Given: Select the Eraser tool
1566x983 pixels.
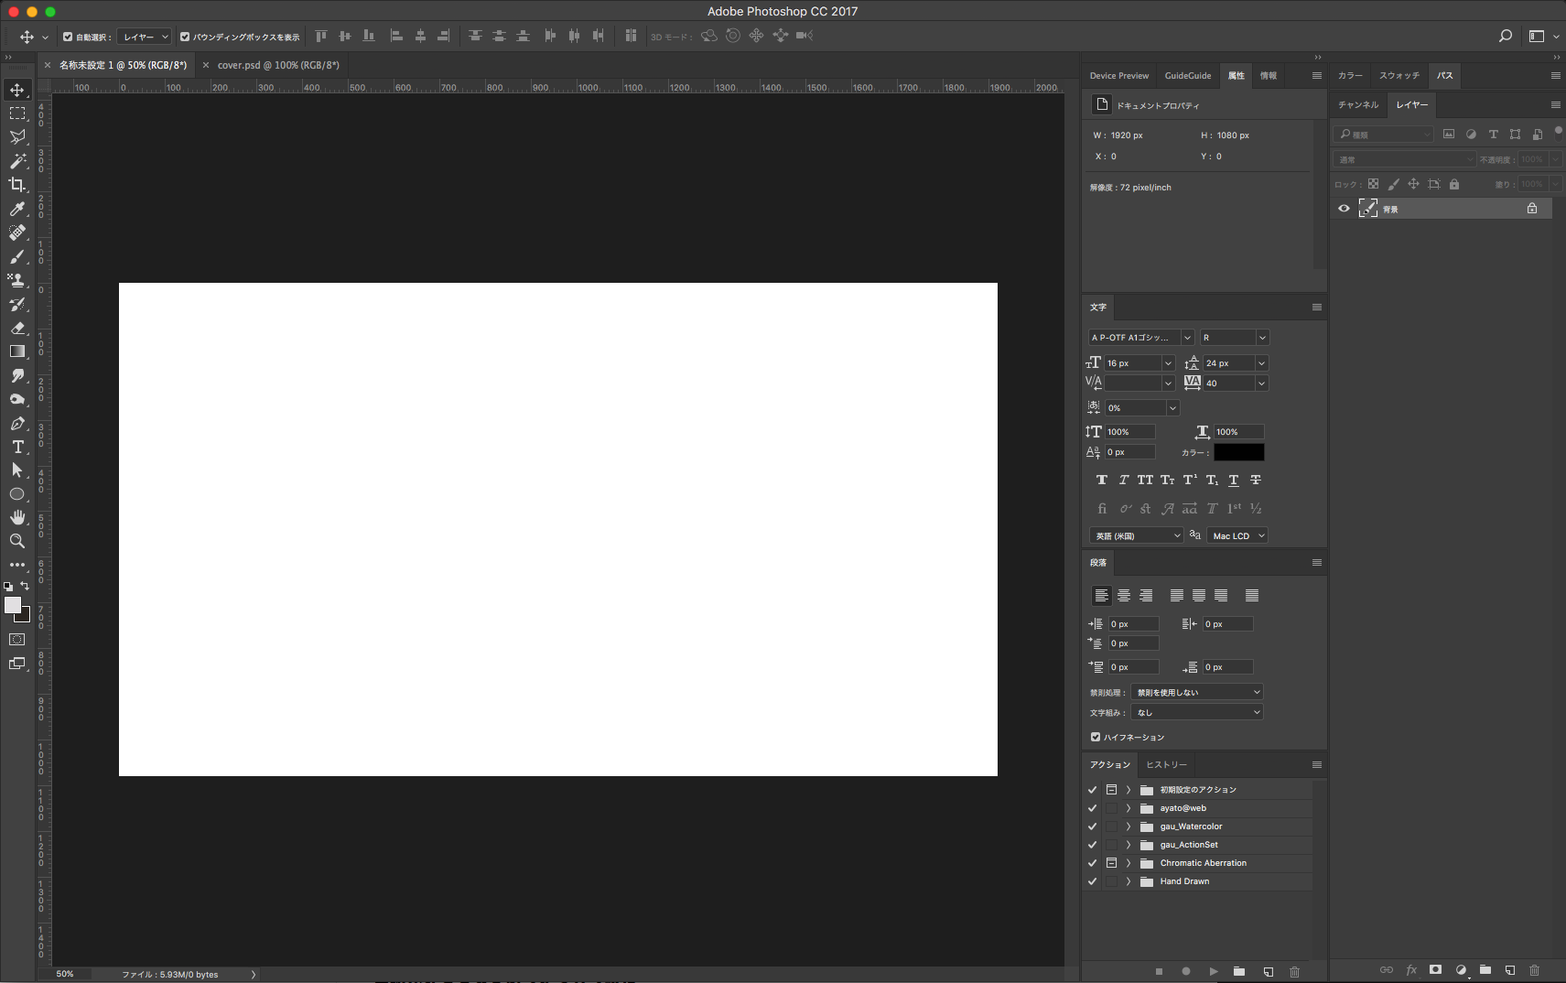Looking at the screenshot, I should 17,328.
